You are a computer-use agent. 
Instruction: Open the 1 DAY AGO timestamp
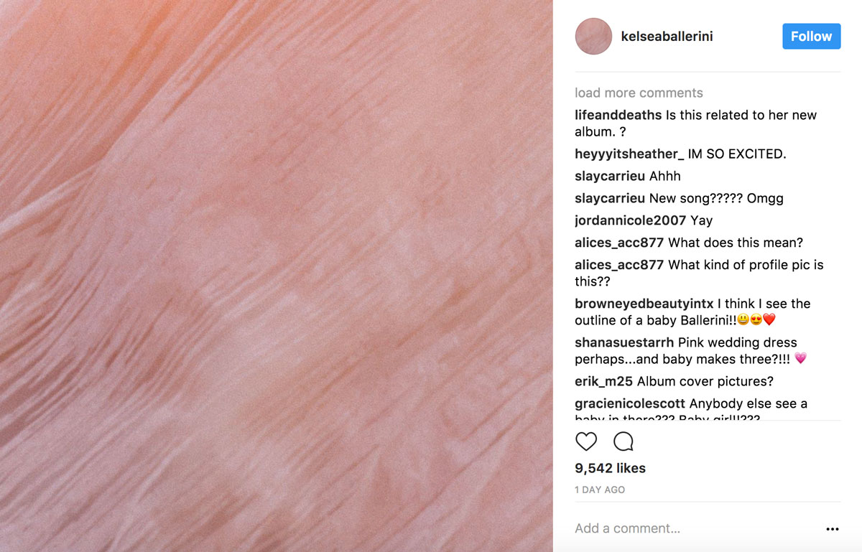pos(600,490)
